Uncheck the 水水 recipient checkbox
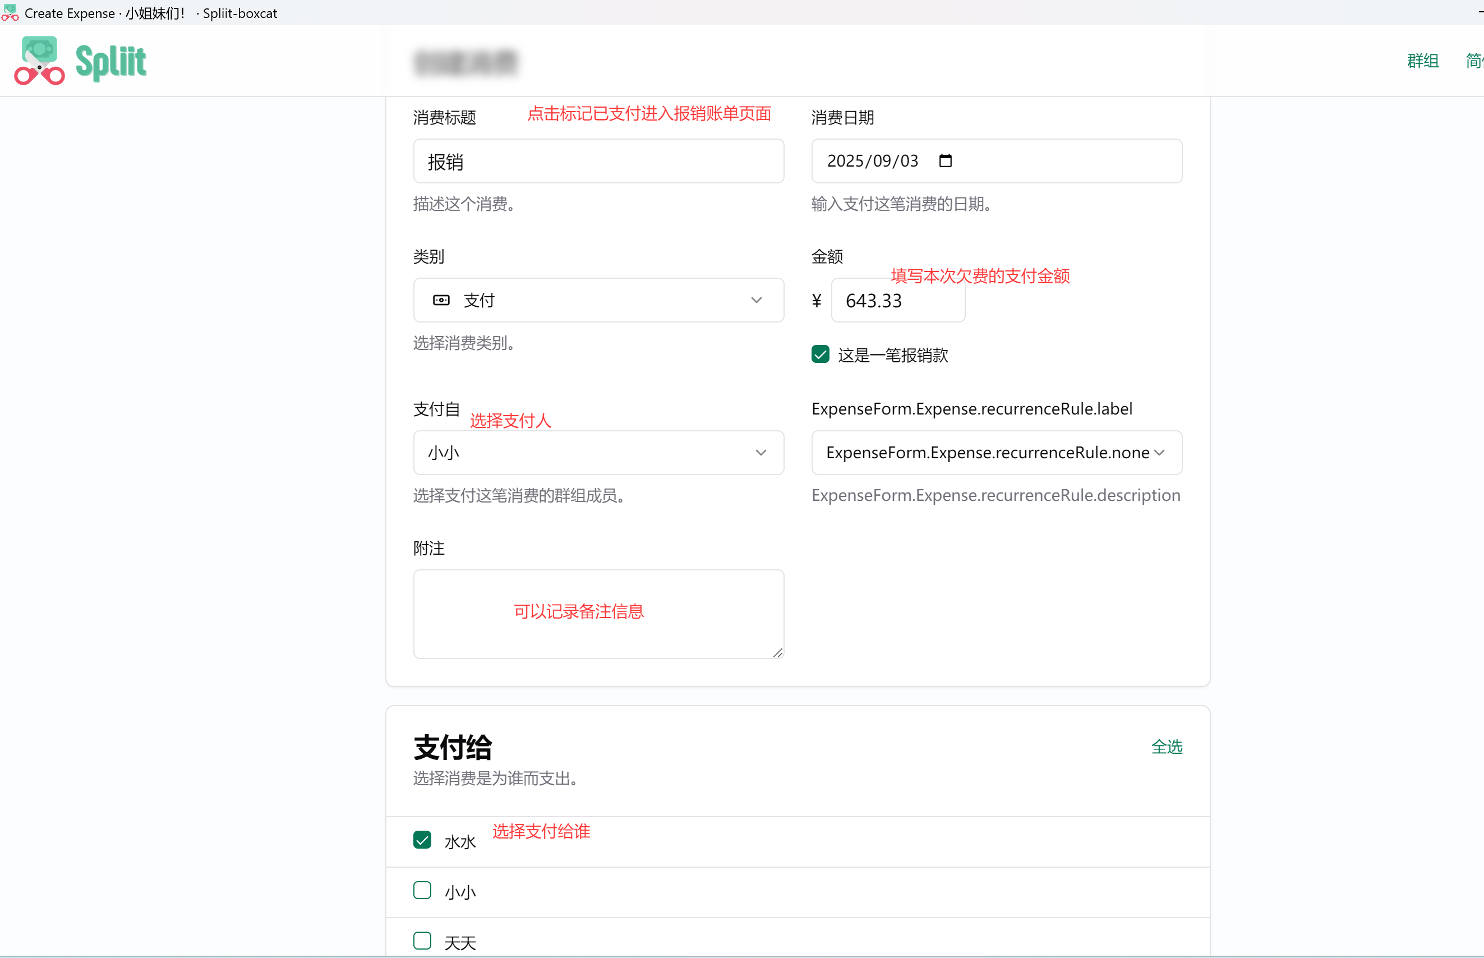 [x=422, y=840]
